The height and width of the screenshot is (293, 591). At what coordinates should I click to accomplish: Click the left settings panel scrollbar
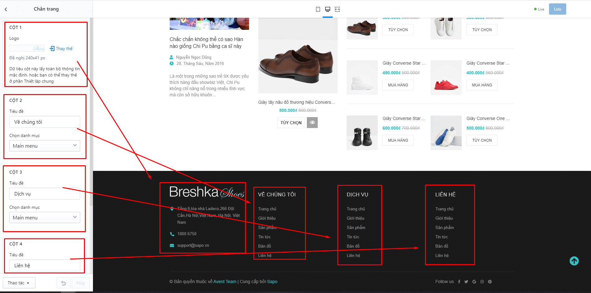[91, 112]
